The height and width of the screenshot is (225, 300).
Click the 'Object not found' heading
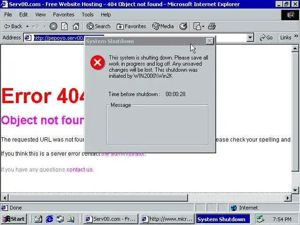pos(43,120)
